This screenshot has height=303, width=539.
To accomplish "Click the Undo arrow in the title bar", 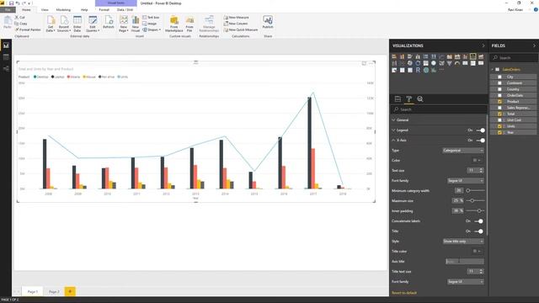I will point(17,3).
